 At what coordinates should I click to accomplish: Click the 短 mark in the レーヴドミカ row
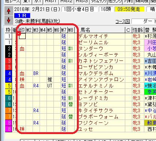pos(64,98)
